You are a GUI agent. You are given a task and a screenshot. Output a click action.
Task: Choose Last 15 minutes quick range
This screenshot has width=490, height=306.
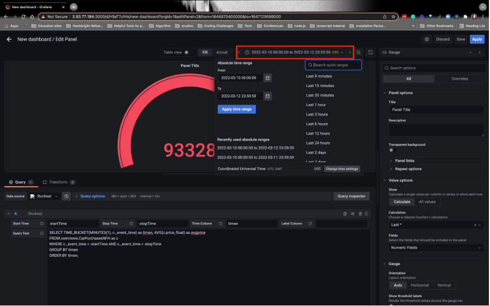[x=320, y=86]
